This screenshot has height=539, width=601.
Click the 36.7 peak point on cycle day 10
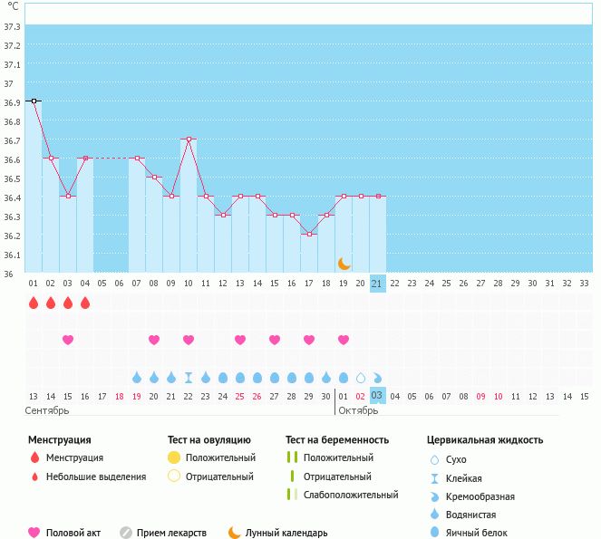click(189, 140)
